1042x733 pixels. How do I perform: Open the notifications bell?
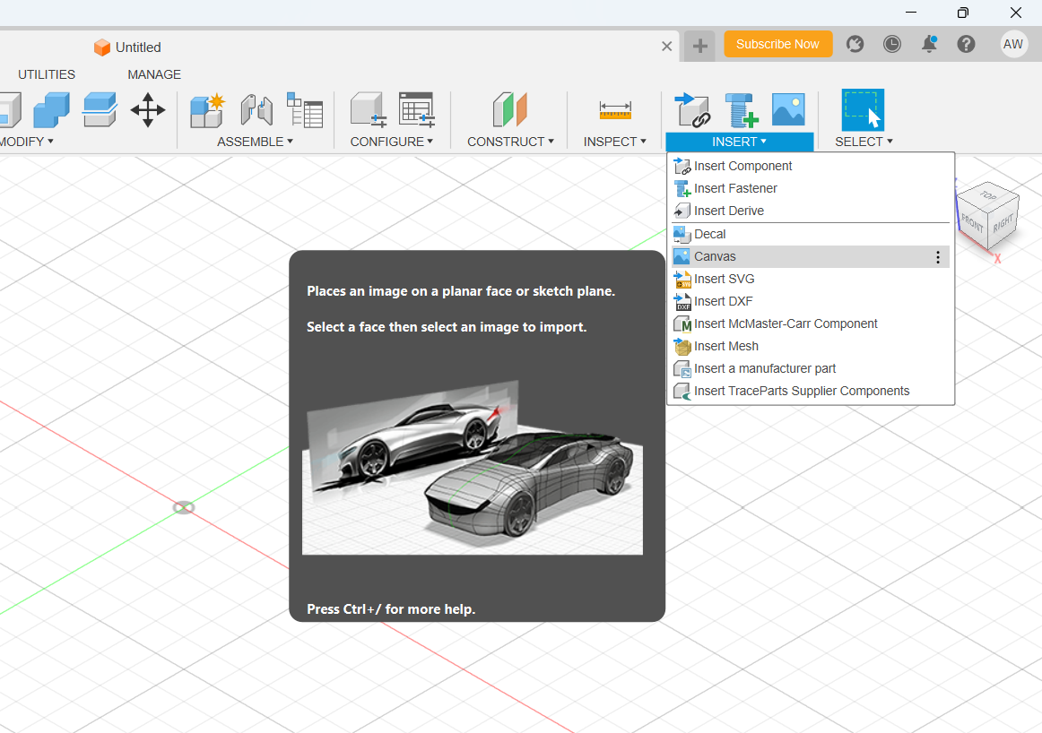click(929, 45)
